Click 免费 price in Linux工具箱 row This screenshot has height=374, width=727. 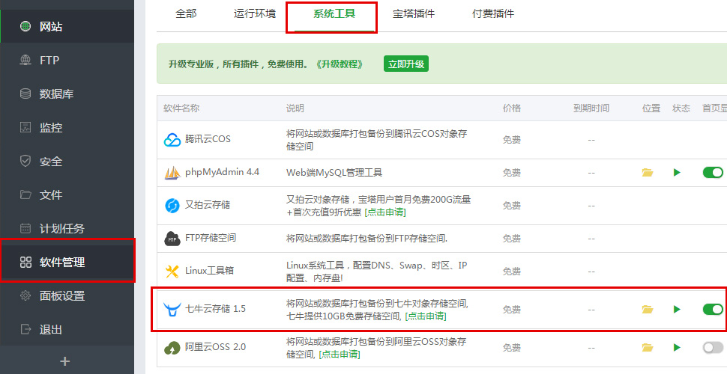coord(512,272)
